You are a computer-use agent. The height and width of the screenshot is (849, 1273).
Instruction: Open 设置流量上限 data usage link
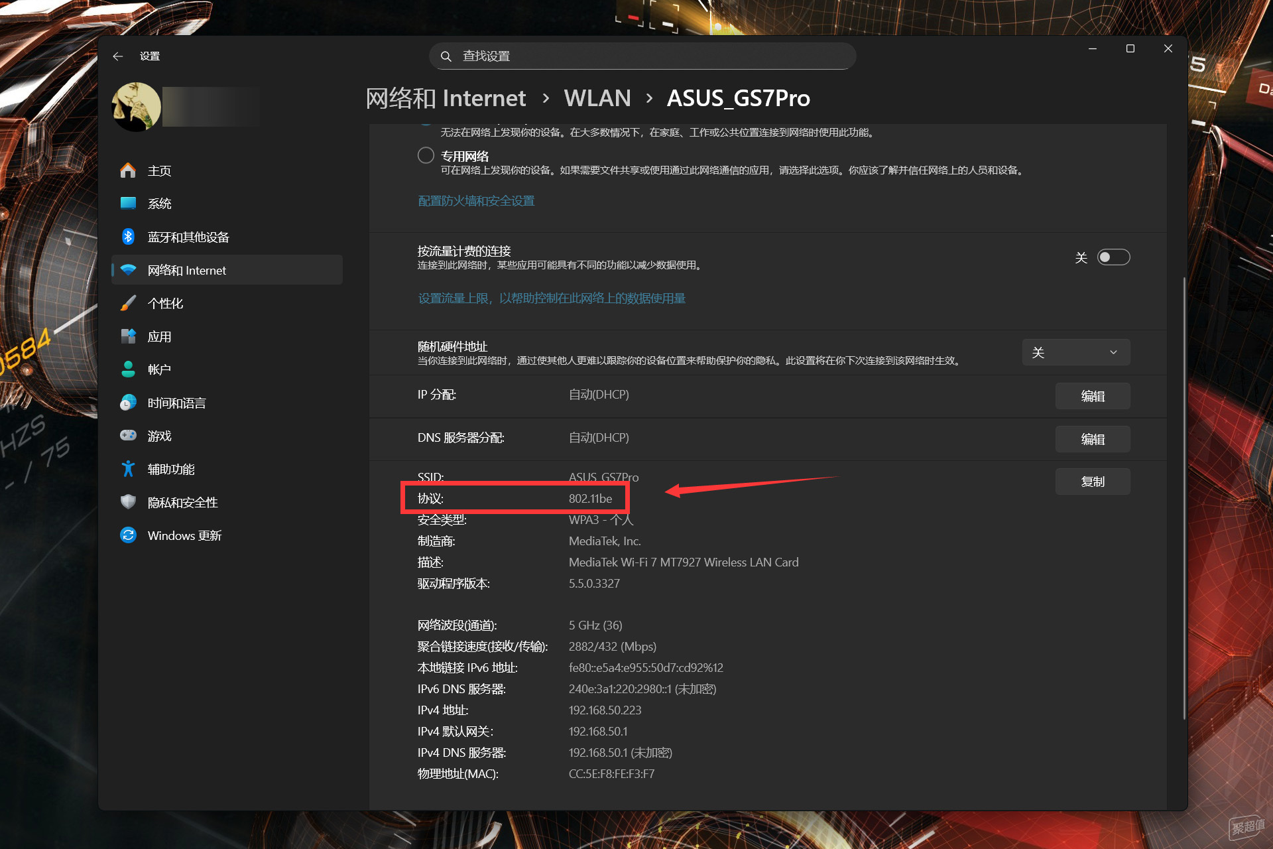[552, 298]
